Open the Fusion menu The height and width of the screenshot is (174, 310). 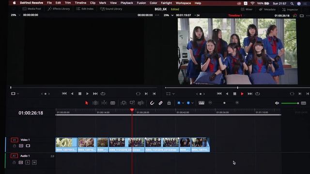(141, 3)
